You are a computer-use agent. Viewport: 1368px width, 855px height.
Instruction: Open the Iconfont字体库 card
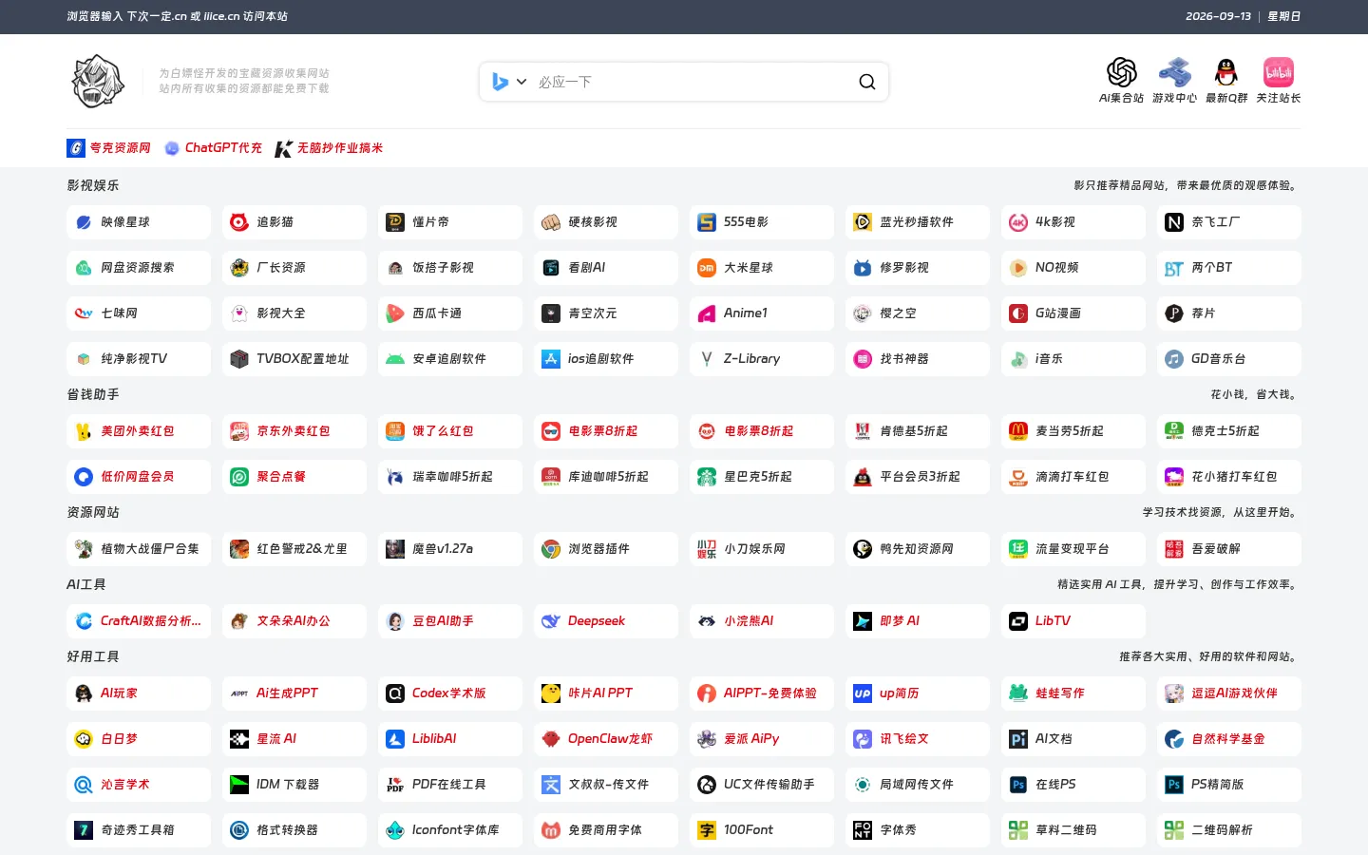[x=450, y=830]
